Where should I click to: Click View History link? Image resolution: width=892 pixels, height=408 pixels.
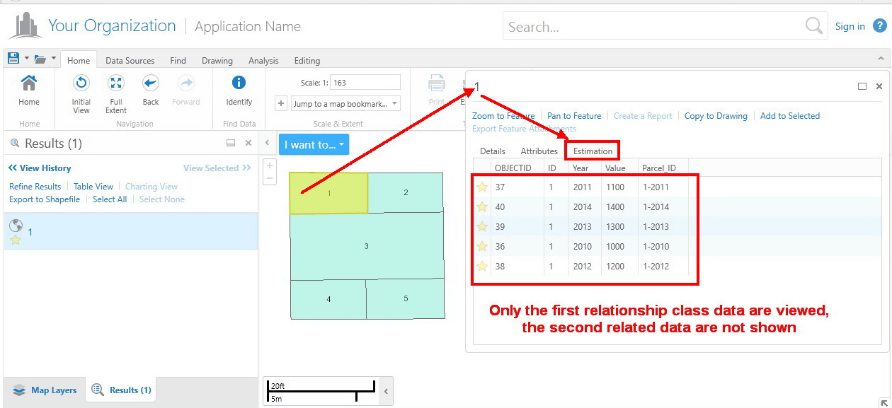point(40,168)
